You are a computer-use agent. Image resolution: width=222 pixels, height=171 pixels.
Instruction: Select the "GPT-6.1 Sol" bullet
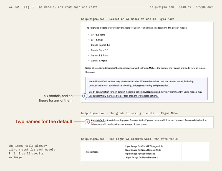97,40
